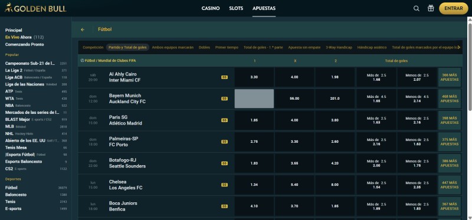Switch to Competición tab

(93, 48)
